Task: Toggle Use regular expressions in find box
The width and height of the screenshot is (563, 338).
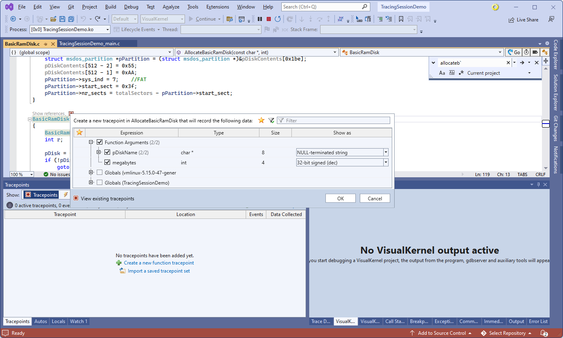Action: 461,73
